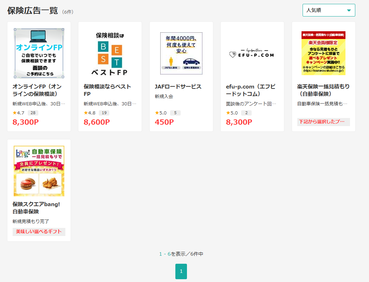Click the star rating 4.8
Screen dimensions: 369x282
90,113
